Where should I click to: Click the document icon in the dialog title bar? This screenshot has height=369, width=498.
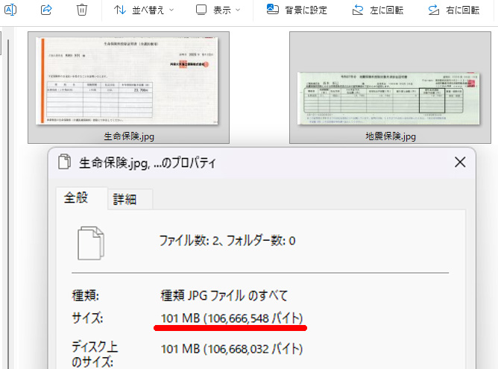pyautogui.click(x=64, y=162)
